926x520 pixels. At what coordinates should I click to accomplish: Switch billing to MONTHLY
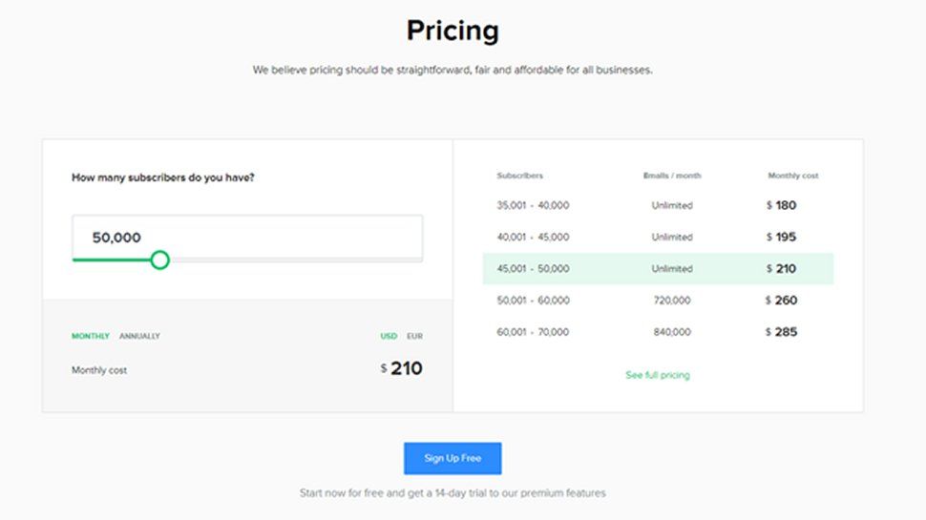[x=91, y=336]
